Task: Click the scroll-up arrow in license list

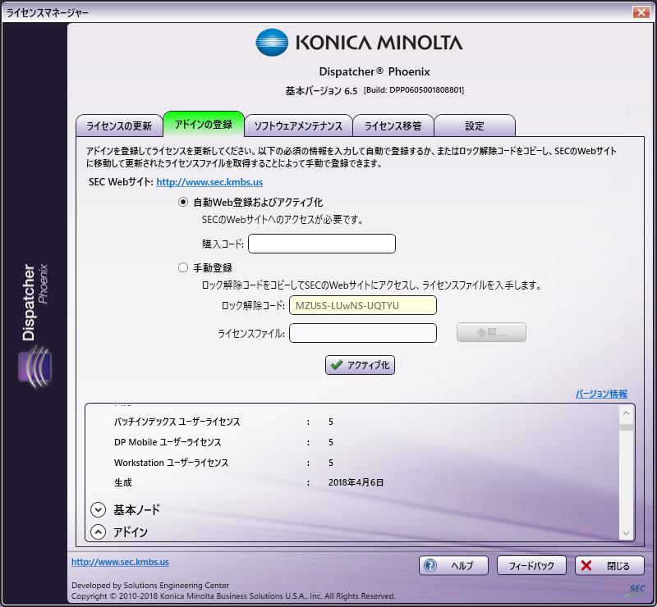Action: tap(627, 413)
